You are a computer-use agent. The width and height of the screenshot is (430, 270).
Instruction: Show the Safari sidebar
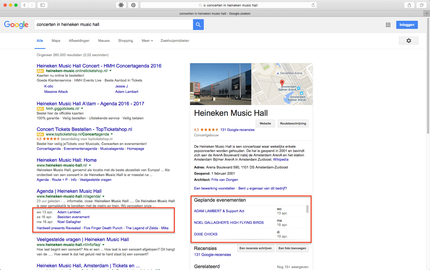[x=42, y=5]
